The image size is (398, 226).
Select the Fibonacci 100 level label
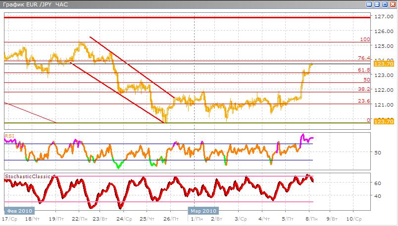(x=365, y=39)
